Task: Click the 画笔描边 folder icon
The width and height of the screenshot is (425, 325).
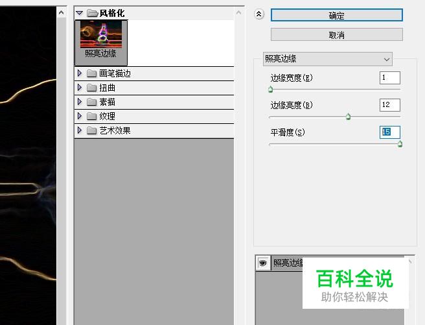Action: click(x=91, y=73)
